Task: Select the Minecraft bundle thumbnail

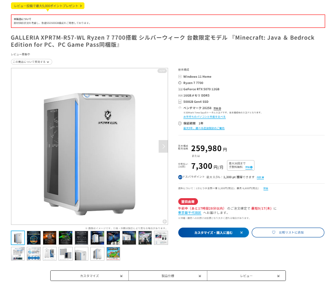Action: (x=113, y=254)
